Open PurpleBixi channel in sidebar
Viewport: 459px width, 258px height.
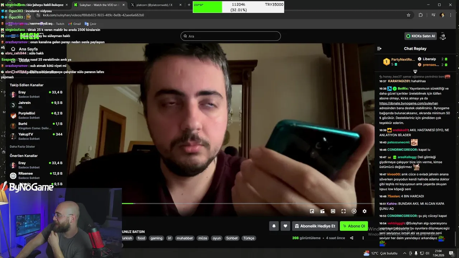[x=36, y=115]
